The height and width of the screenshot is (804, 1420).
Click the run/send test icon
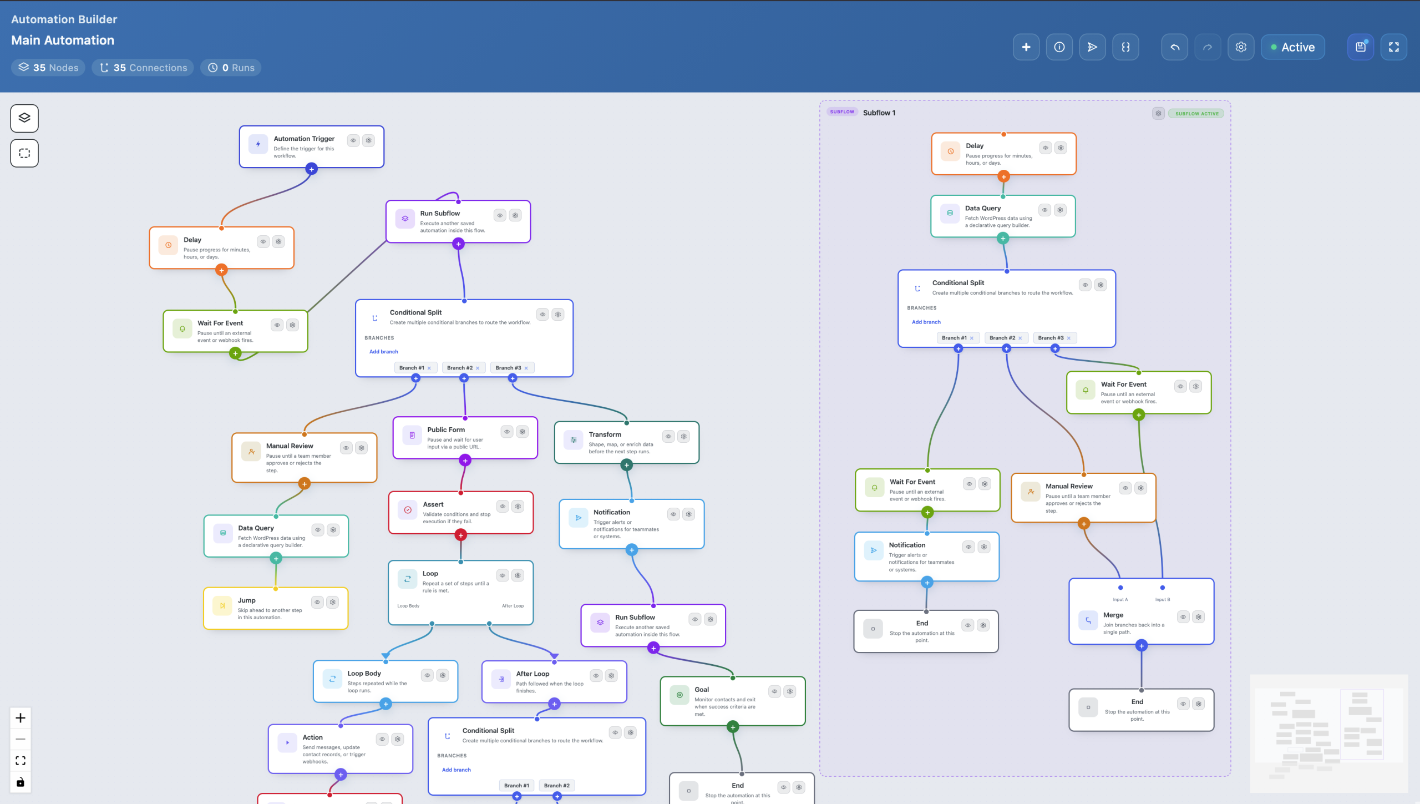pyautogui.click(x=1092, y=47)
